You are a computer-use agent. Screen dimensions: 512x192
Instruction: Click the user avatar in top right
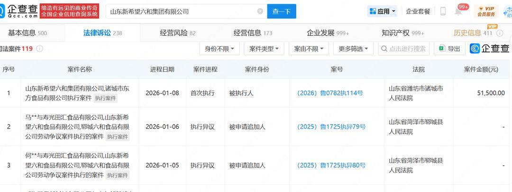click(x=506, y=11)
